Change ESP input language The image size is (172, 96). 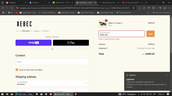154,94
